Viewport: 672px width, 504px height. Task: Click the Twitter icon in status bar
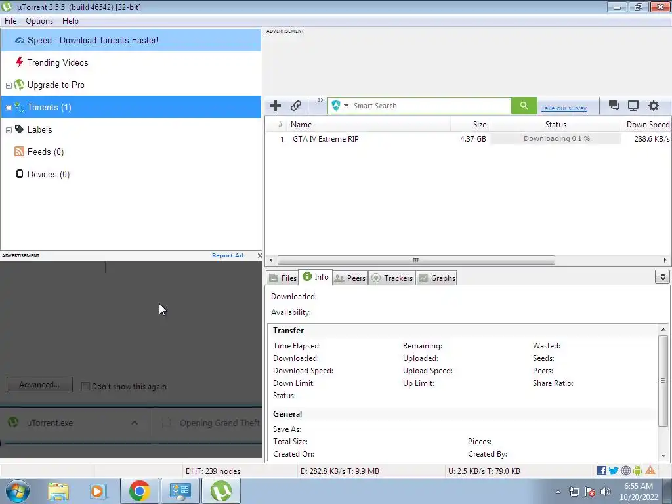[614, 471]
